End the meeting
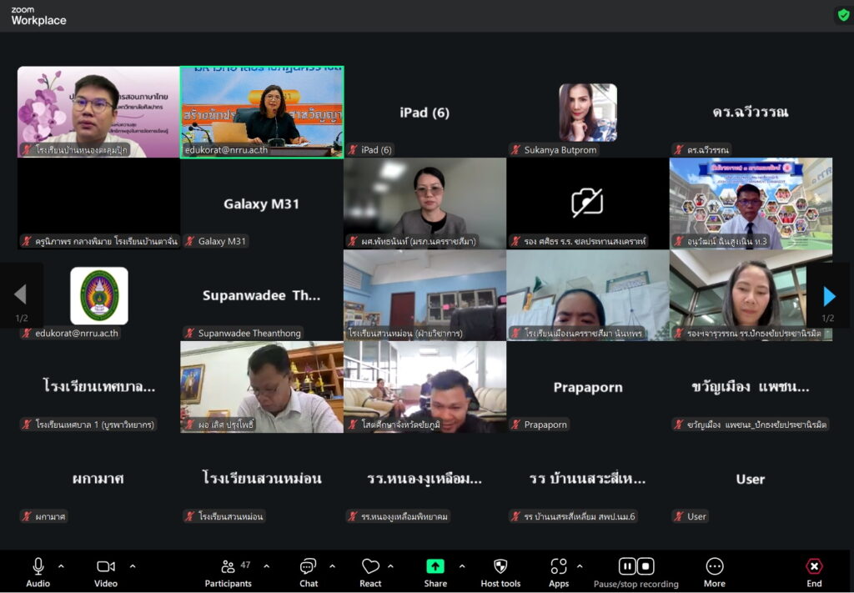Screen dimensions: 854x593 tap(814, 572)
